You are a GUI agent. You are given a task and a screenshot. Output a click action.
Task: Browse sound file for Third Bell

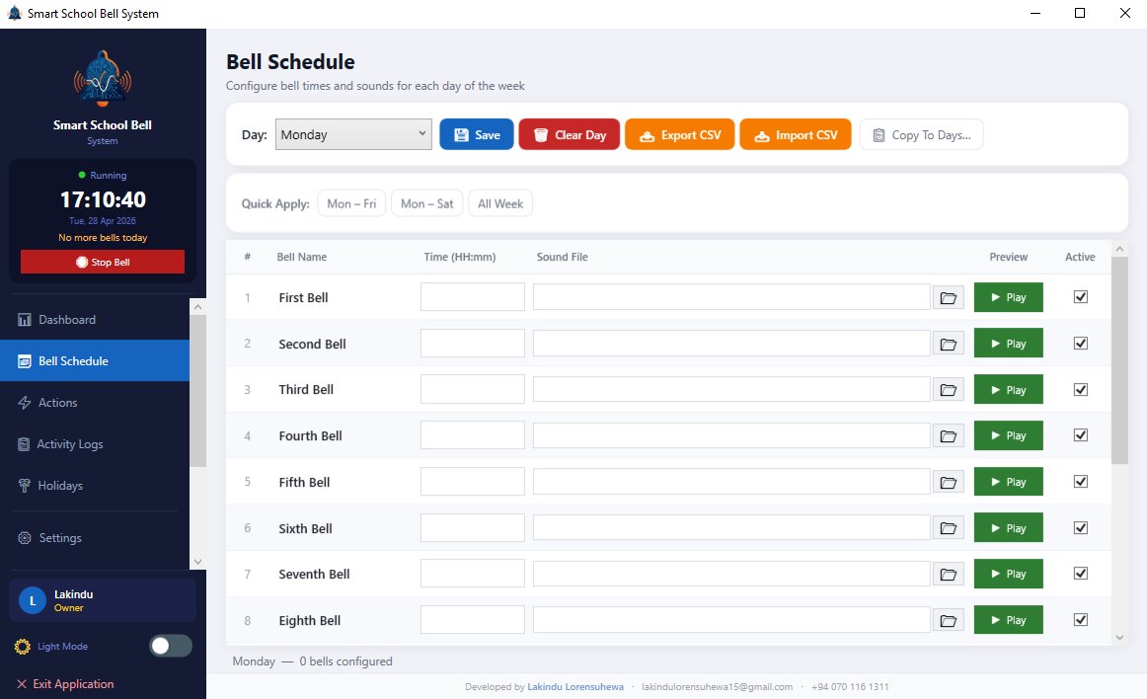948,390
